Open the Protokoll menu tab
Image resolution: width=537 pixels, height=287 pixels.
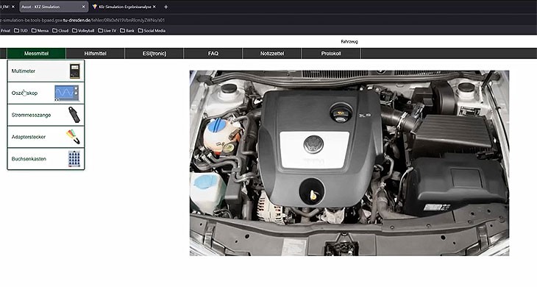(331, 54)
